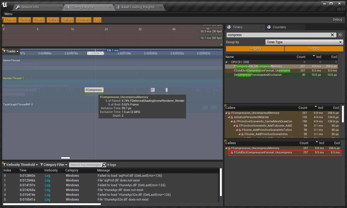Open the Menu item
The width and height of the screenshot is (347, 208).
pyautogui.click(x=8, y=14)
